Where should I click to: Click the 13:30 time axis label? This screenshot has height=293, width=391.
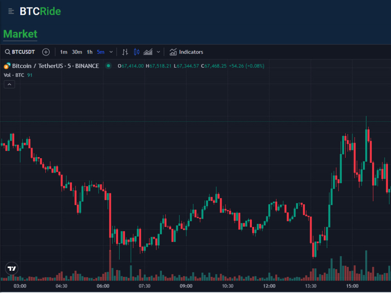[310, 286]
